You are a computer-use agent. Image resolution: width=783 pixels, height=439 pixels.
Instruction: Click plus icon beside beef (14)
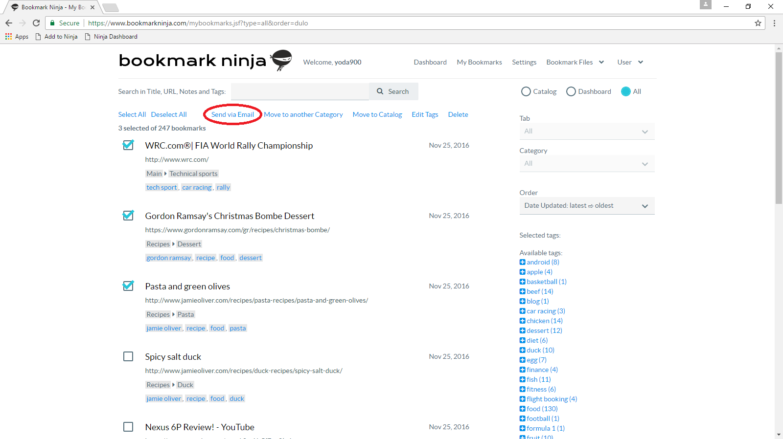pos(522,291)
